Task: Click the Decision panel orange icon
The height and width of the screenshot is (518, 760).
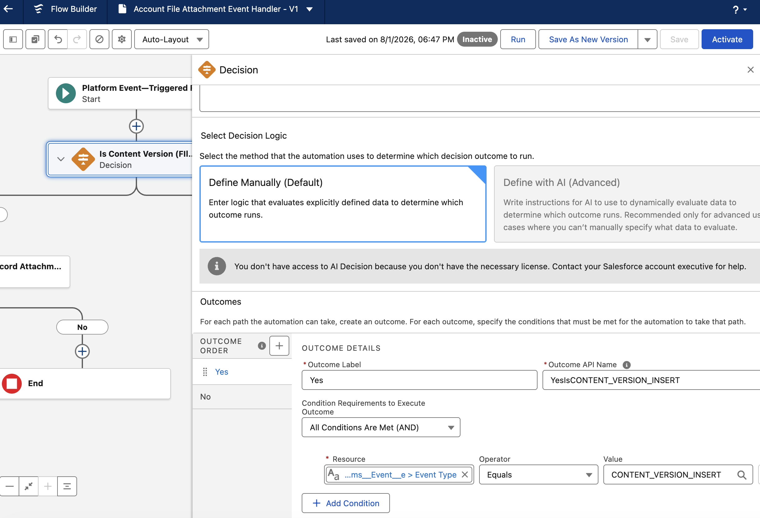Action: [207, 70]
